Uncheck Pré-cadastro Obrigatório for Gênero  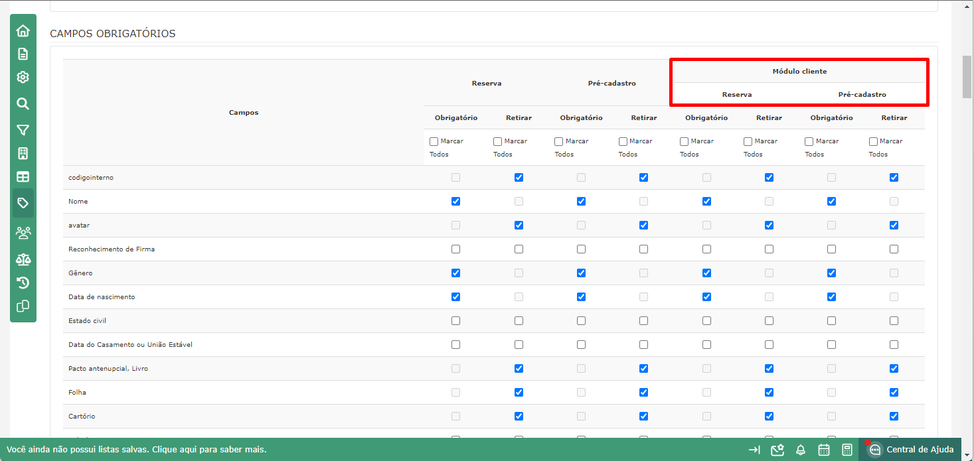(x=581, y=273)
